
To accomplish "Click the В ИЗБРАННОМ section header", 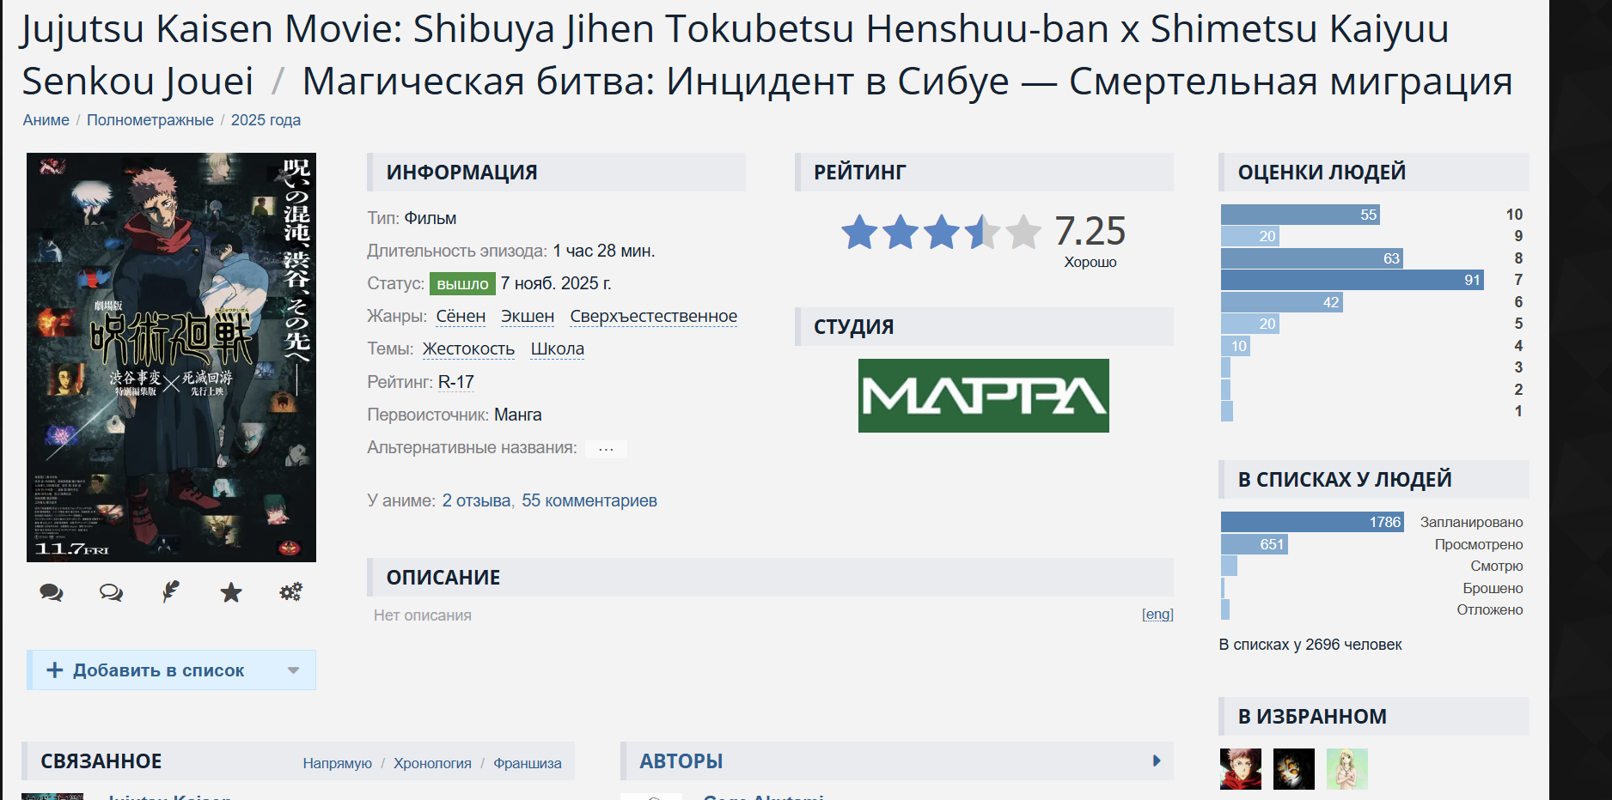I will [1374, 716].
